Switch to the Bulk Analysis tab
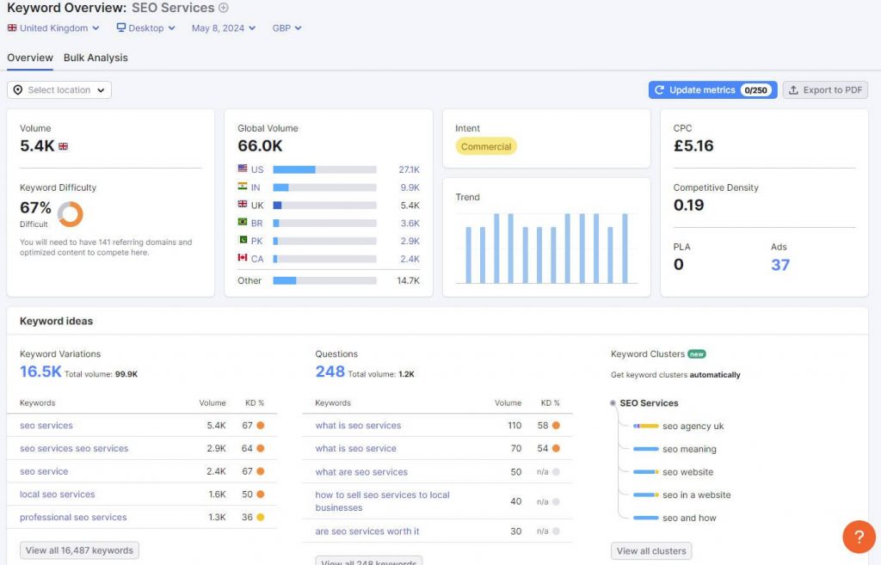Viewport: 881px width, 565px height. coord(95,58)
